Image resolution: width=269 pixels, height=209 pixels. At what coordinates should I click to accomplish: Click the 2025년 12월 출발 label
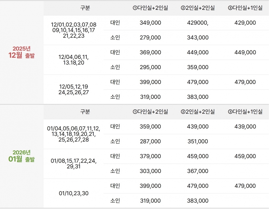(22, 52)
